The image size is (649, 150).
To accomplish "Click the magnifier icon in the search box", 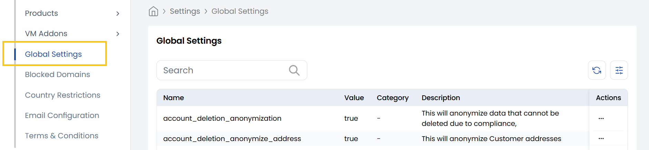I will point(294,70).
